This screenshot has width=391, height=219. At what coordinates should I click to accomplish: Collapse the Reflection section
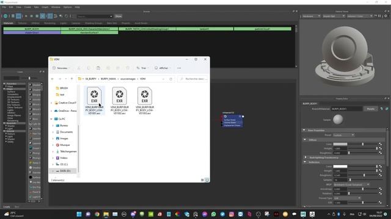coord(305,162)
